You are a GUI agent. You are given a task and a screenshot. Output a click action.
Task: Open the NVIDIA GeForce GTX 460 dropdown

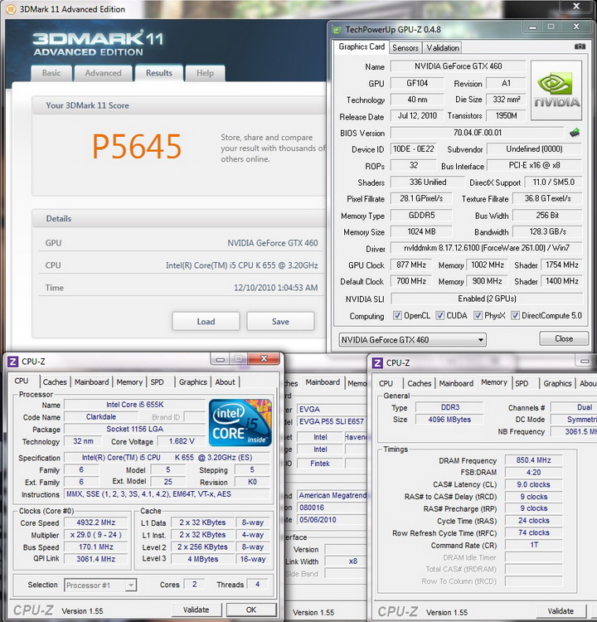tap(413, 339)
